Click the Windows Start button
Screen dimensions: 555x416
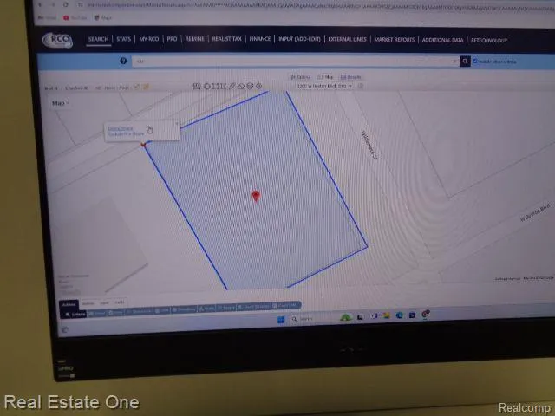279,319
